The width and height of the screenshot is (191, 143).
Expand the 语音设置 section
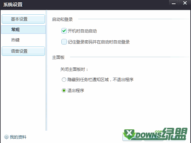[23, 51]
